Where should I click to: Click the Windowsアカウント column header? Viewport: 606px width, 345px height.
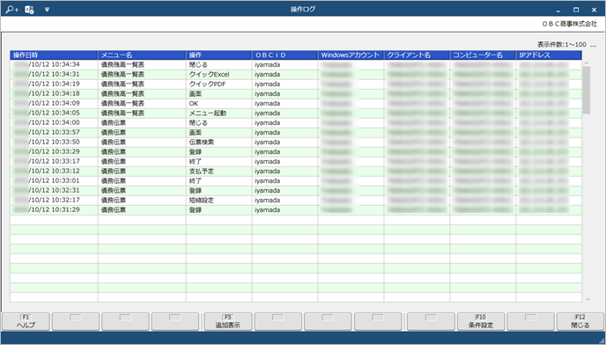[x=351, y=55]
